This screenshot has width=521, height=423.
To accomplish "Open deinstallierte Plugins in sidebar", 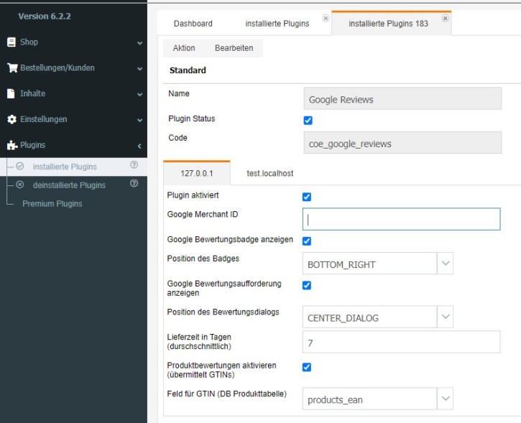I will pos(69,185).
